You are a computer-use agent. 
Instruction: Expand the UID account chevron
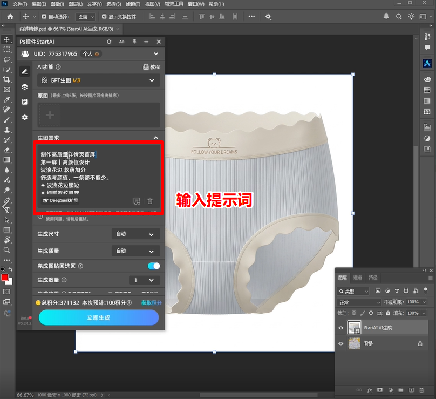pos(156,53)
